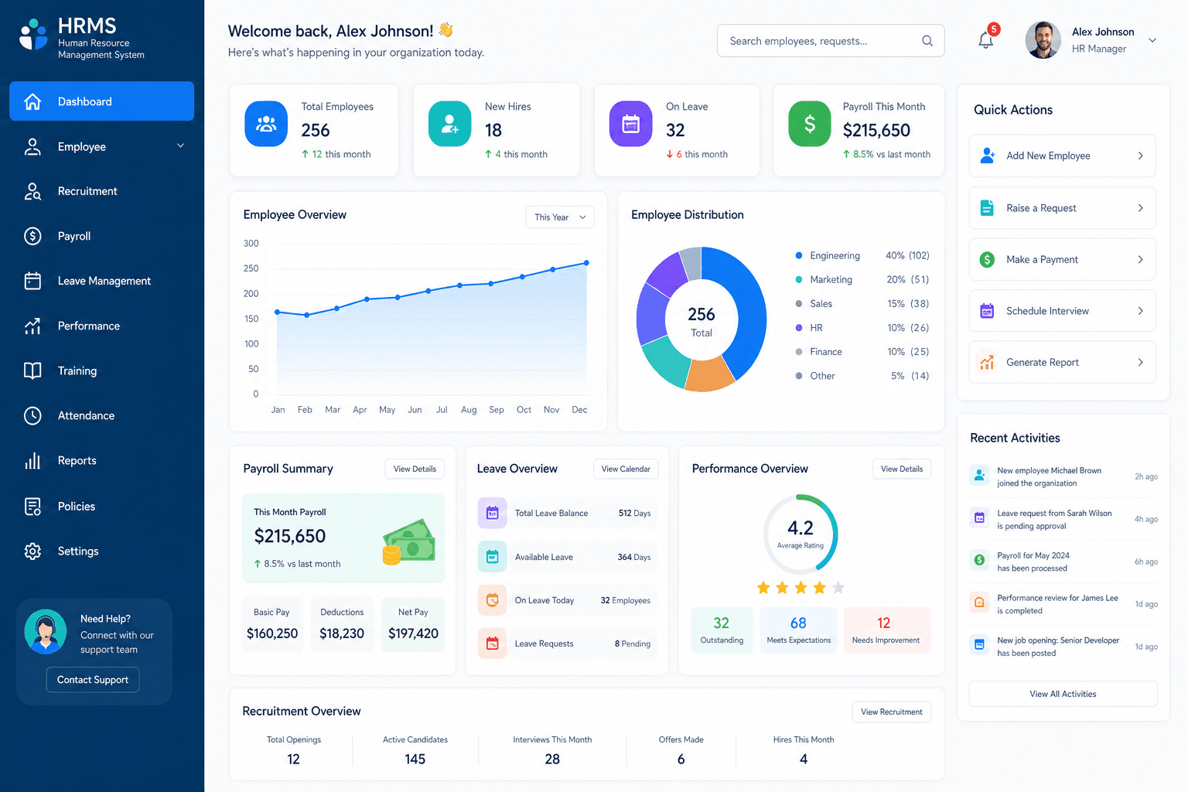Screen dimensions: 1188x792
Task: Click the Marketing legend color dot
Action: [x=799, y=279]
